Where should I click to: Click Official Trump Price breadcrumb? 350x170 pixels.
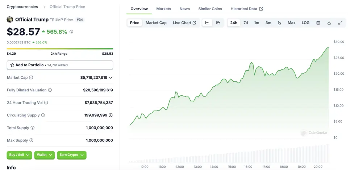[67, 7]
